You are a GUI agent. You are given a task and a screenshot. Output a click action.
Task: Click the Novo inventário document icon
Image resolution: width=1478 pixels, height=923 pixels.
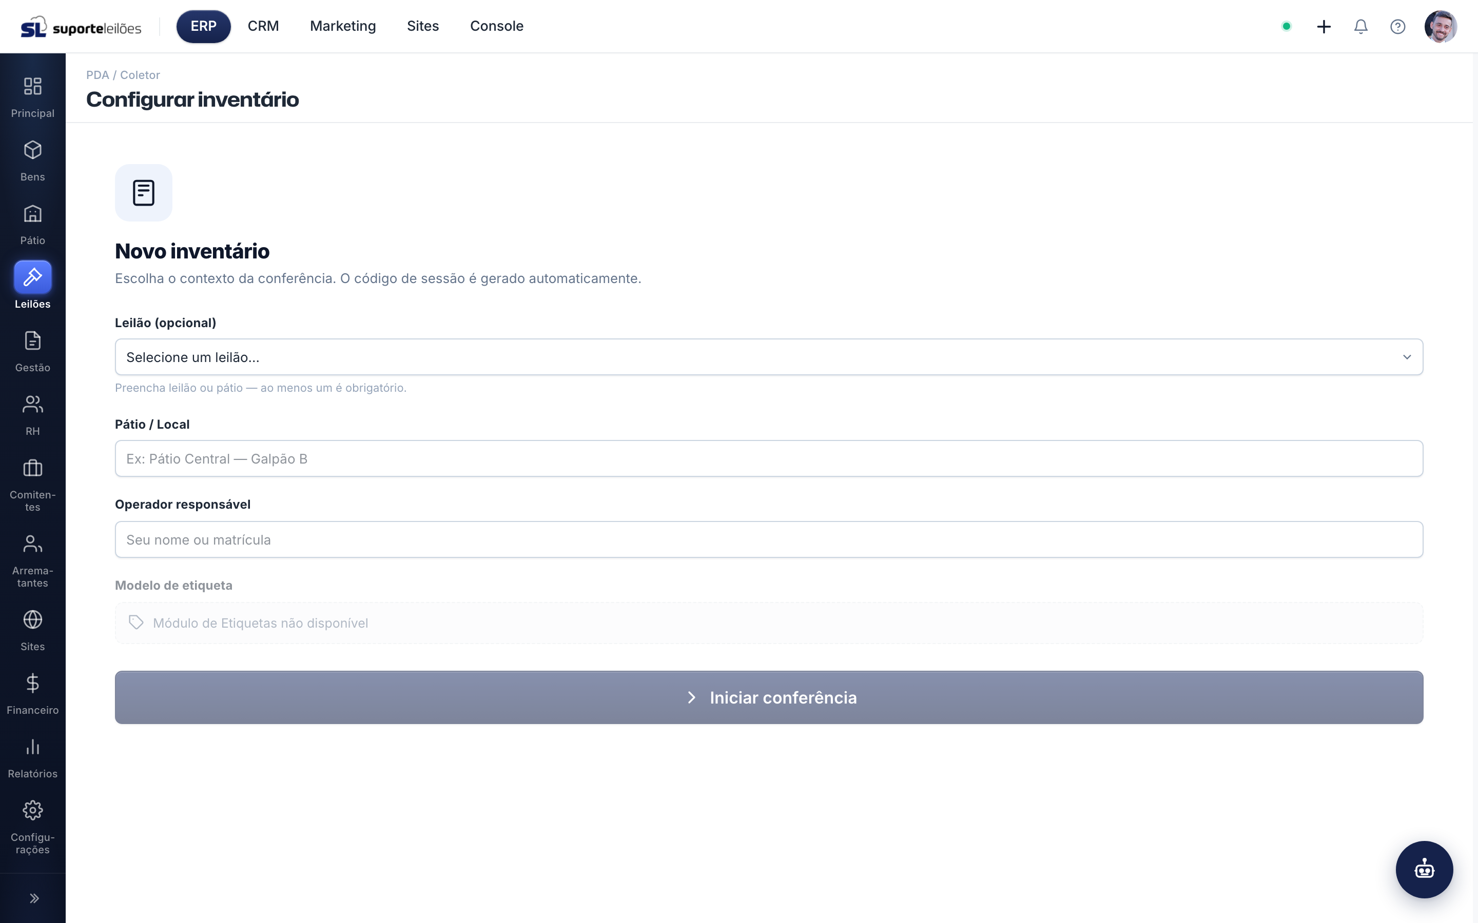click(x=144, y=192)
